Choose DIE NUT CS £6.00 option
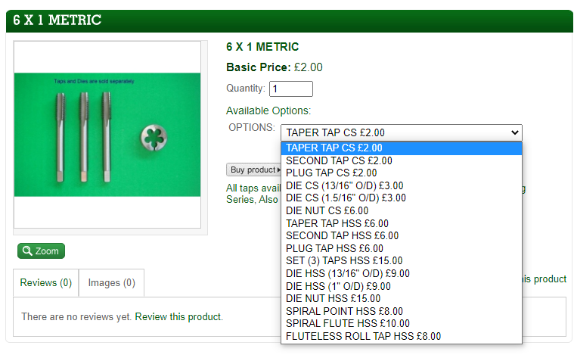Screen dimensions: 574x358 click(327, 210)
